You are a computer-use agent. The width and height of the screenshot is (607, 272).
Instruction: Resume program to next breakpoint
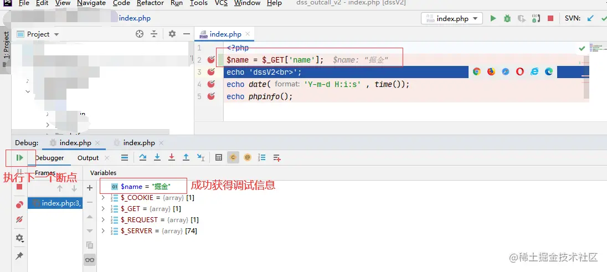[x=19, y=158]
